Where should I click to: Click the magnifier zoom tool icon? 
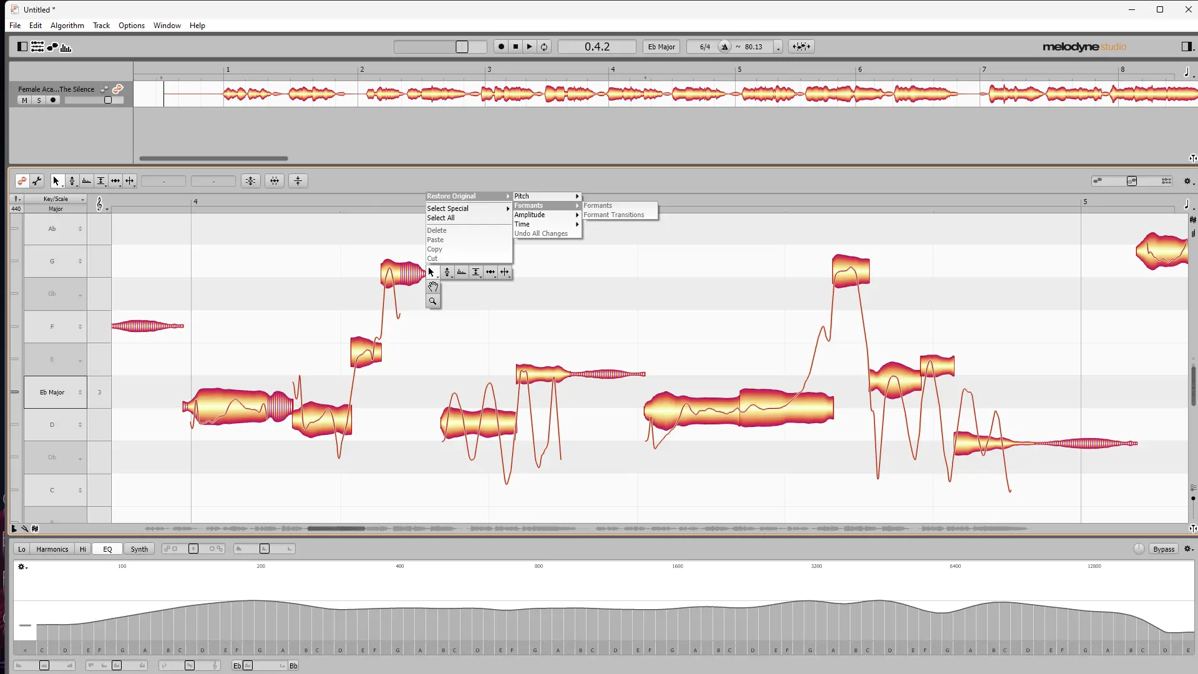point(432,301)
